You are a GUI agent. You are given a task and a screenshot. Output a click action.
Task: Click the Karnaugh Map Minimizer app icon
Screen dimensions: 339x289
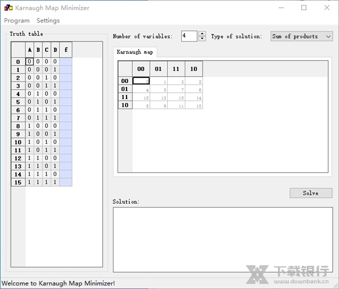tap(7, 8)
